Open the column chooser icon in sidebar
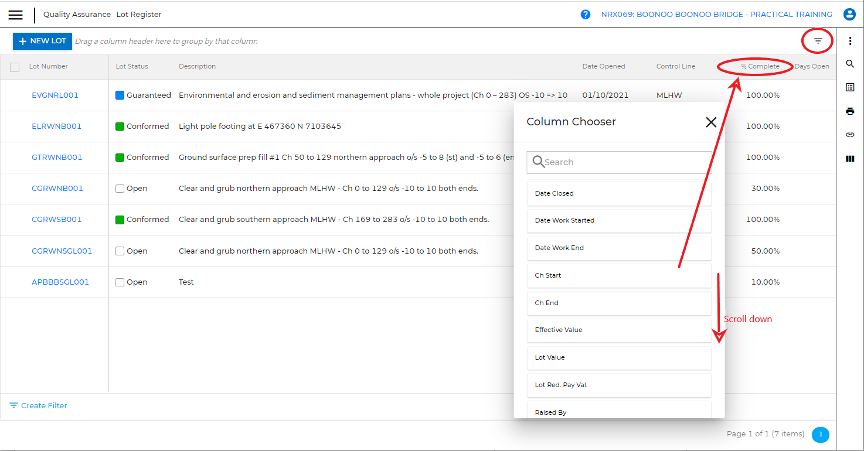Image resolution: width=864 pixels, height=451 pixels. click(850, 159)
